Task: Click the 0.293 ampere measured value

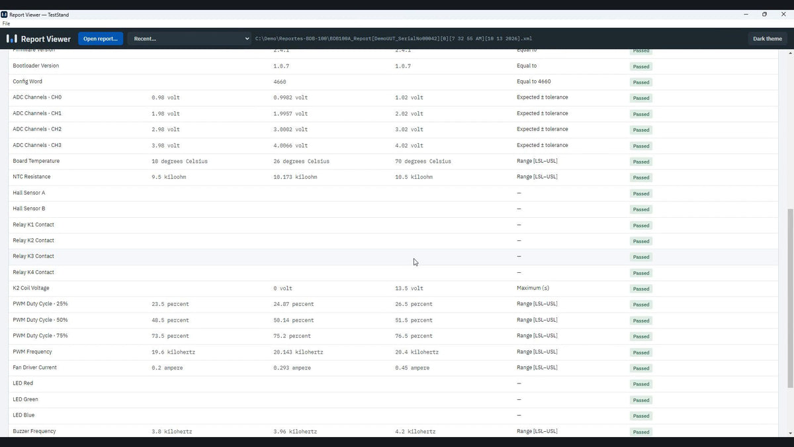Action: tap(290, 368)
